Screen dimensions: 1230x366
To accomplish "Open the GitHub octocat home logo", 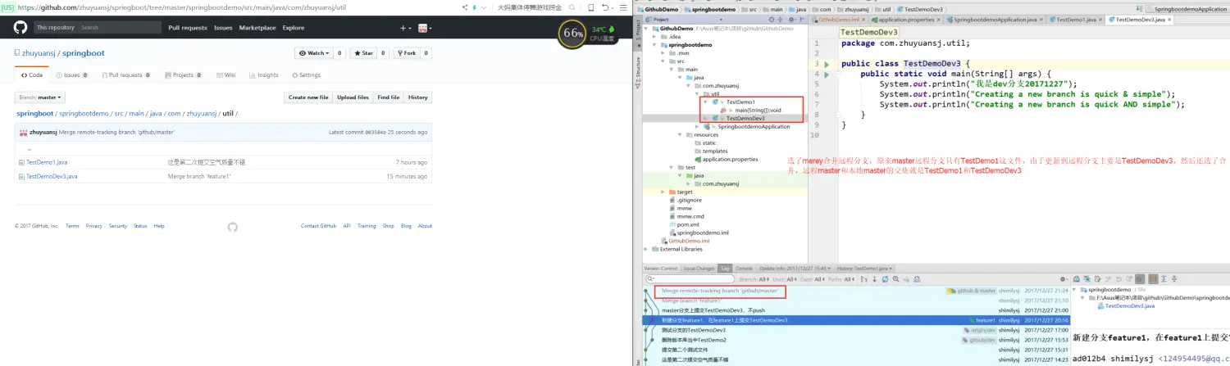I will pyautogui.click(x=21, y=27).
